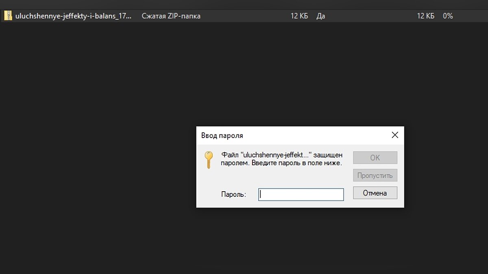Click the Да password-protected cell

point(320,16)
